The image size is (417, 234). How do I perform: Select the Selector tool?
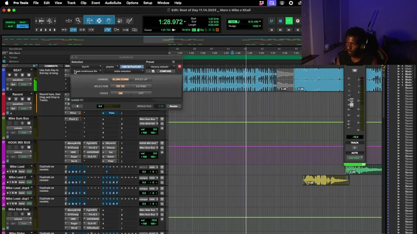99,21
